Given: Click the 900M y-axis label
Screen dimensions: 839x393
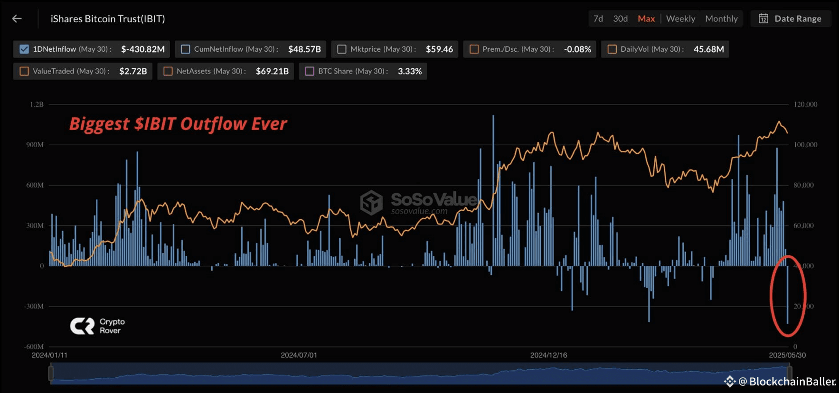Looking at the screenshot, I should [x=35, y=145].
